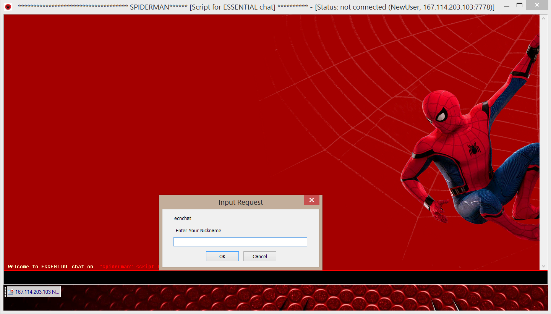The height and width of the screenshot is (314, 551).
Task: Click the black chat message edit box
Action: pos(275,277)
